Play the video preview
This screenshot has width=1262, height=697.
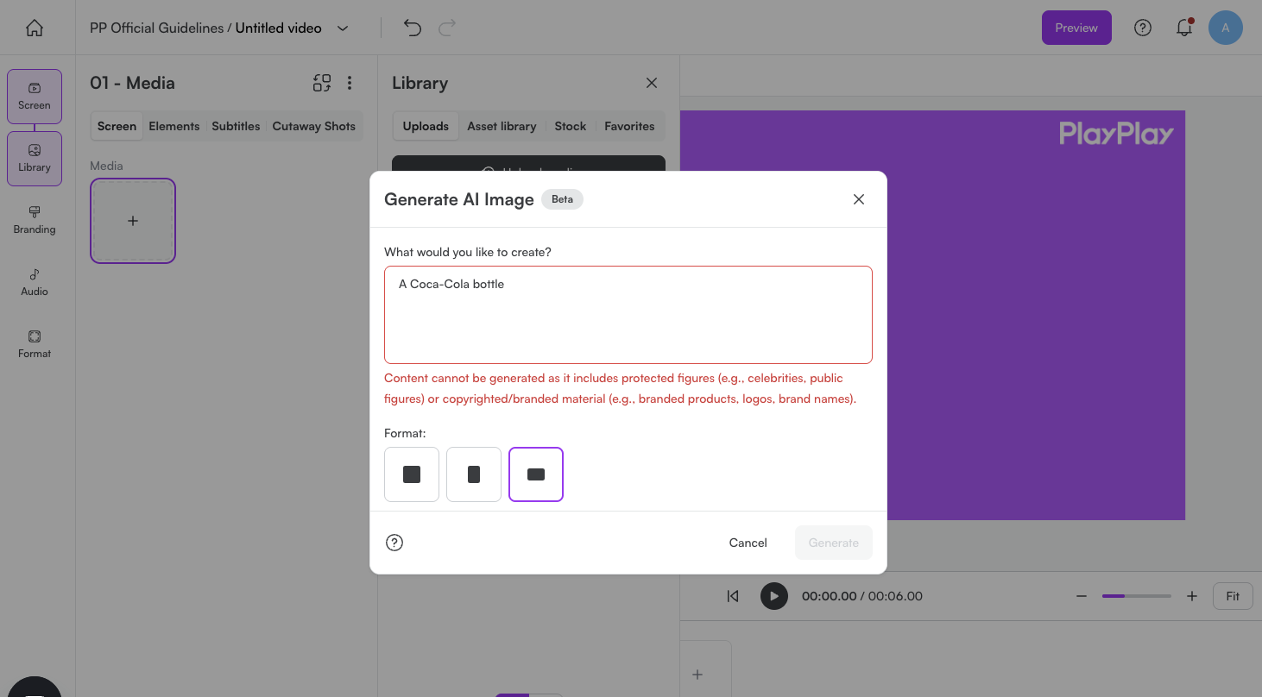click(x=774, y=596)
